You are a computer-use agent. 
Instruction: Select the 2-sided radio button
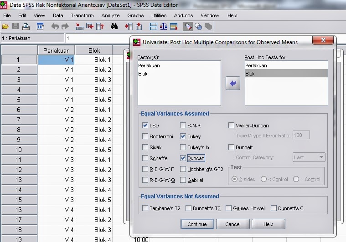234,179
